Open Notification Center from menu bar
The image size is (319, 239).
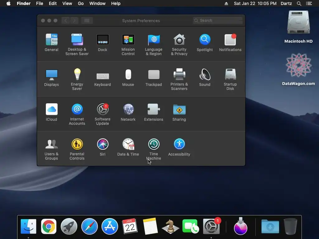(x=309, y=3)
